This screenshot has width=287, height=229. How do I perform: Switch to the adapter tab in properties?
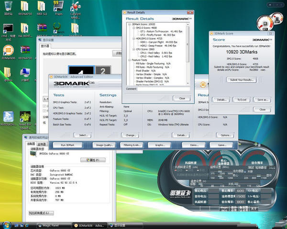31,144
